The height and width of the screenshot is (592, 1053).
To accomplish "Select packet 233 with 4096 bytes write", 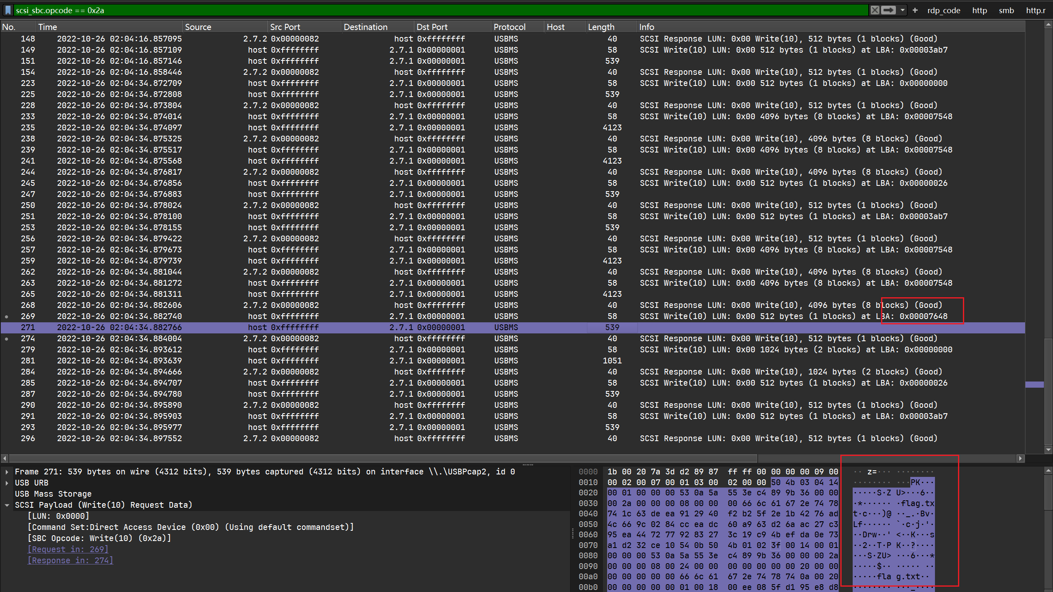I will pos(513,116).
